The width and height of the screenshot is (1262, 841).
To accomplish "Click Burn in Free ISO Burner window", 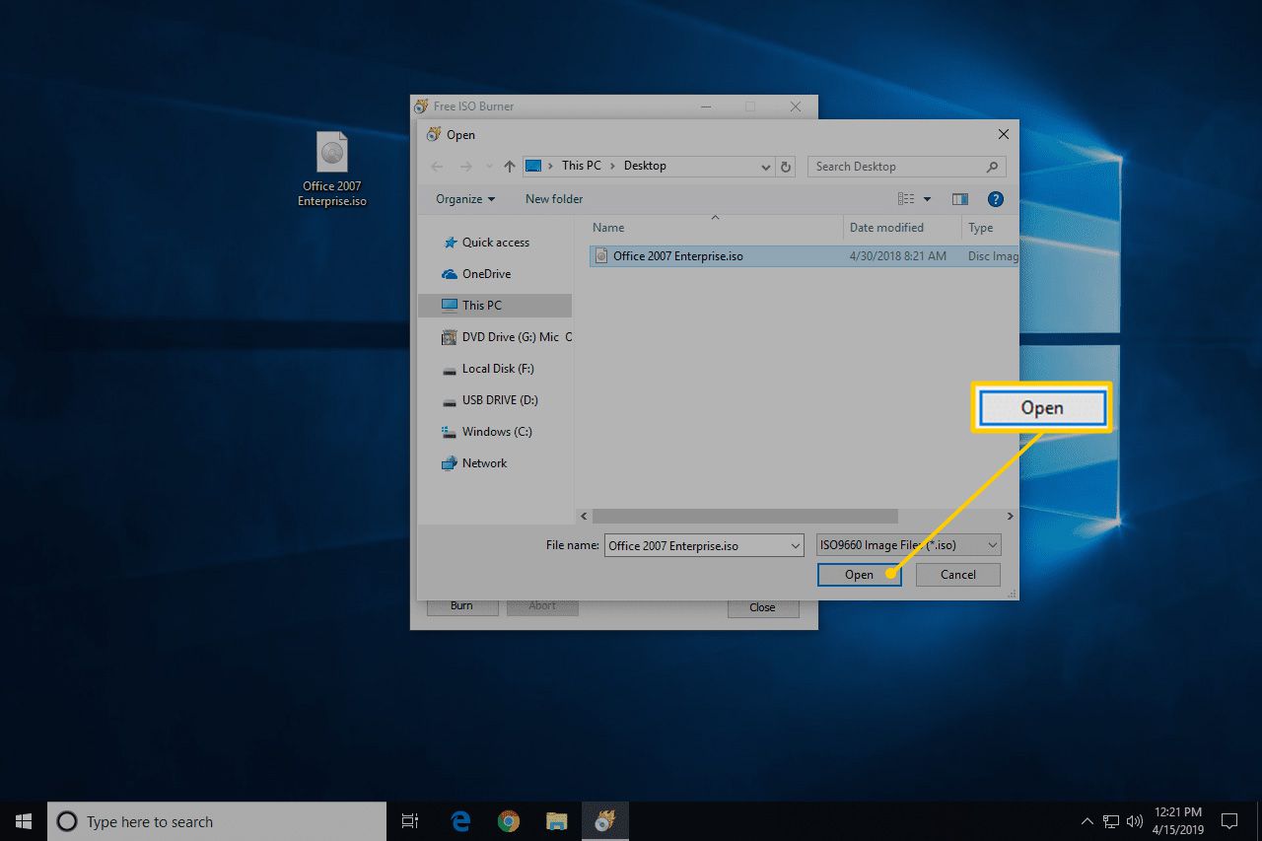I will (x=461, y=606).
